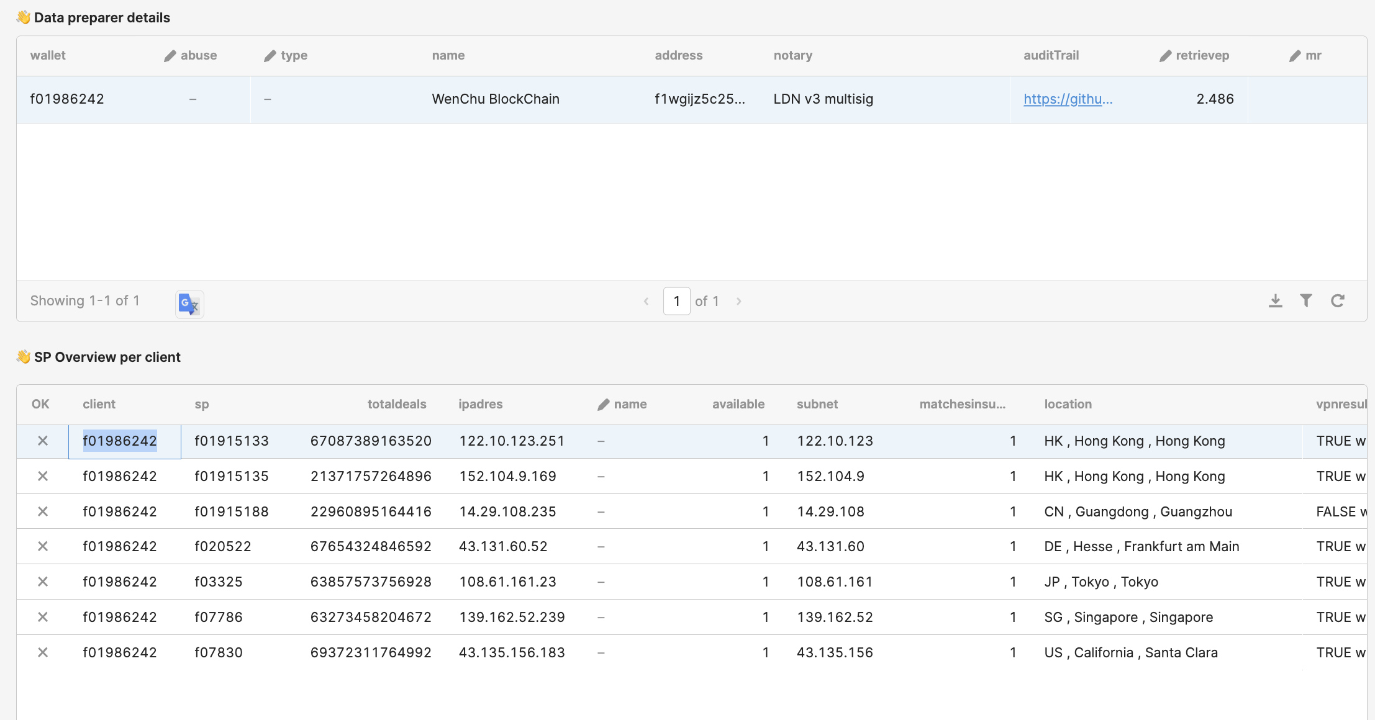Open the filter funnel icon
This screenshot has height=720, width=1375.
pos(1306,300)
